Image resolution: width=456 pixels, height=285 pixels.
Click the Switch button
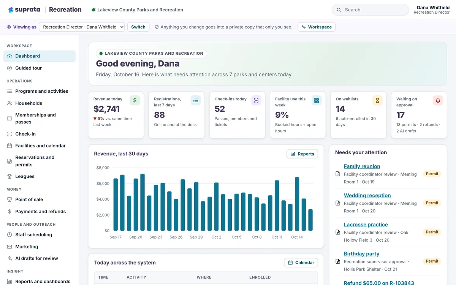[x=138, y=27]
